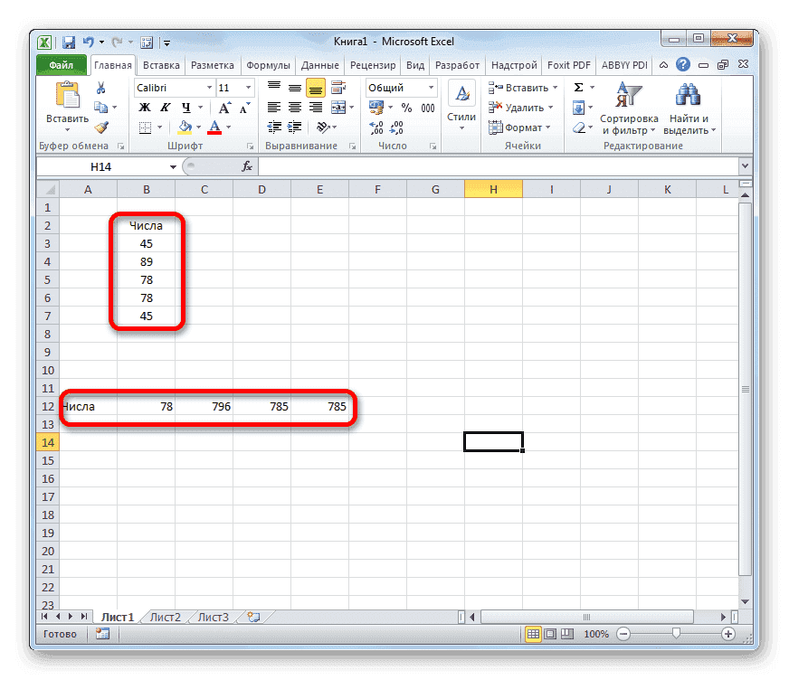789x680 pixels.
Task: Click the increase font size icon
Action: pos(225,107)
